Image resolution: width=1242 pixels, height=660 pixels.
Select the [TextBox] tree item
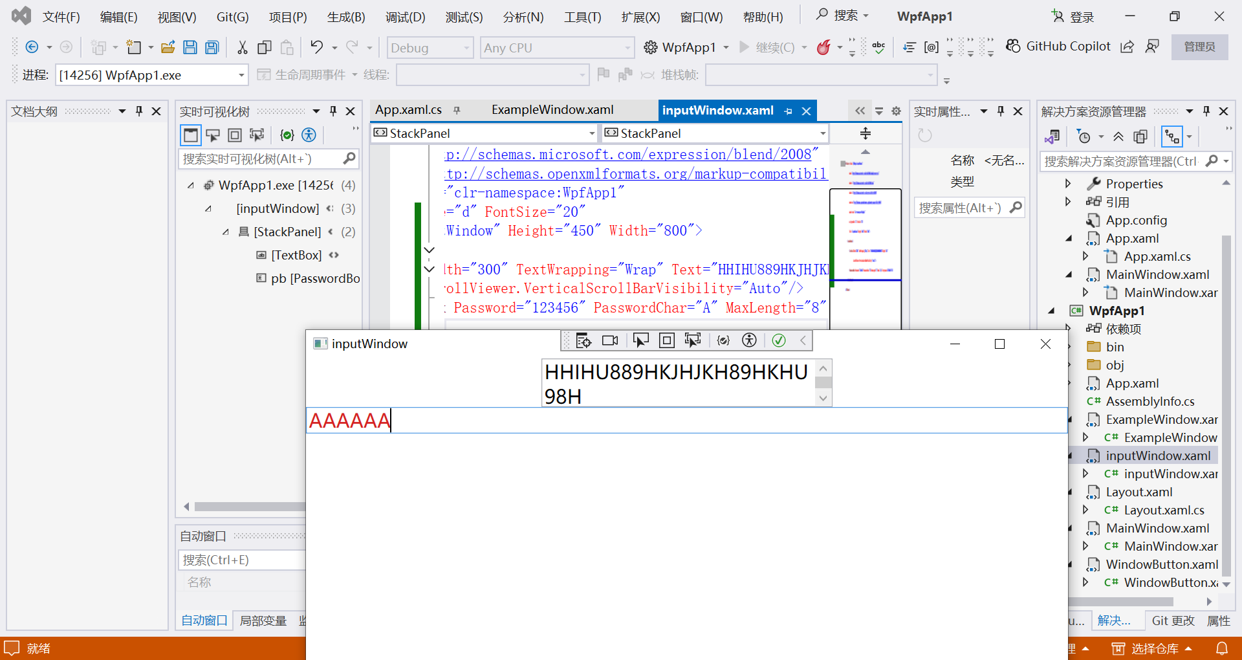tap(296, 255)
